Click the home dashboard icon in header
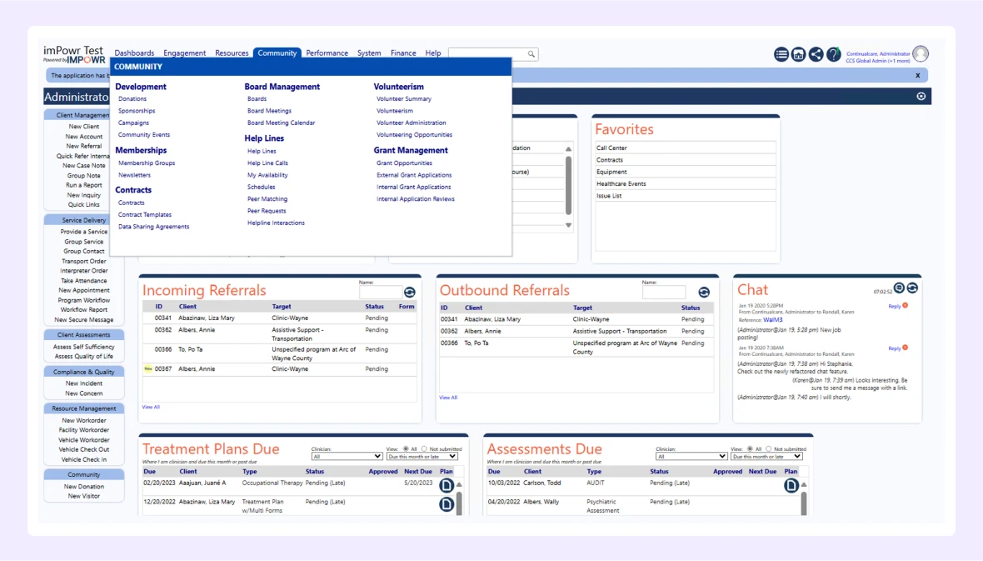 798,54
